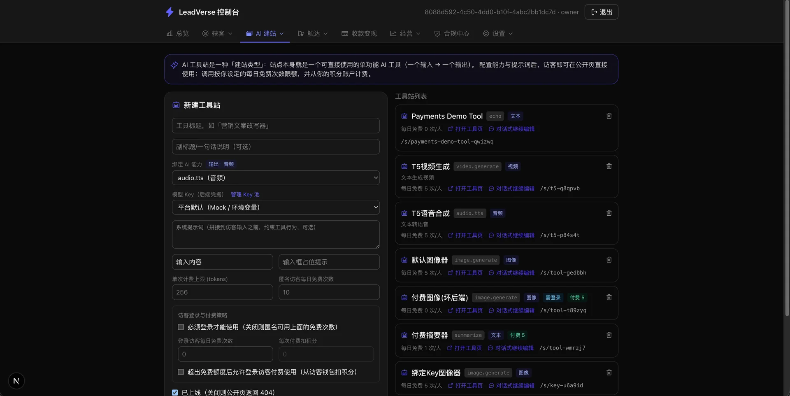Viewport: 790px width, 396px height.
Task: Delete the 默认图像器 tool entry
Action: 609,260
